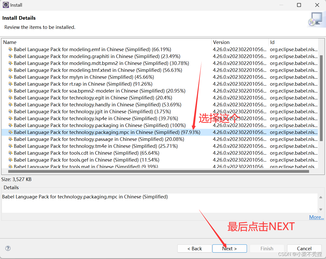Screen dimensions: 326x259
Task: Click the icon next to the mylyn language pack
Action: [x=10, y=77]
